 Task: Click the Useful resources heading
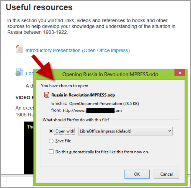39,7
